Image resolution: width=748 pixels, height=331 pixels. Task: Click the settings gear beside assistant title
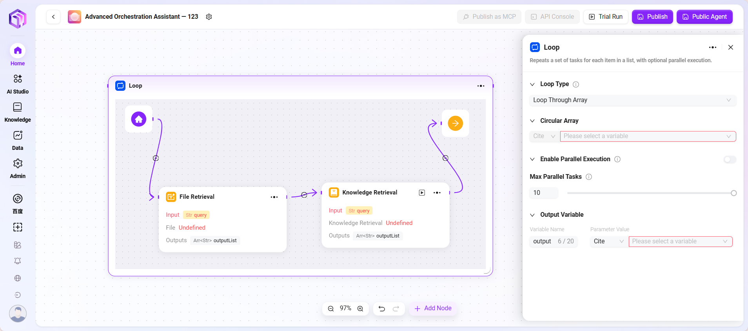(x=209, y=17)
